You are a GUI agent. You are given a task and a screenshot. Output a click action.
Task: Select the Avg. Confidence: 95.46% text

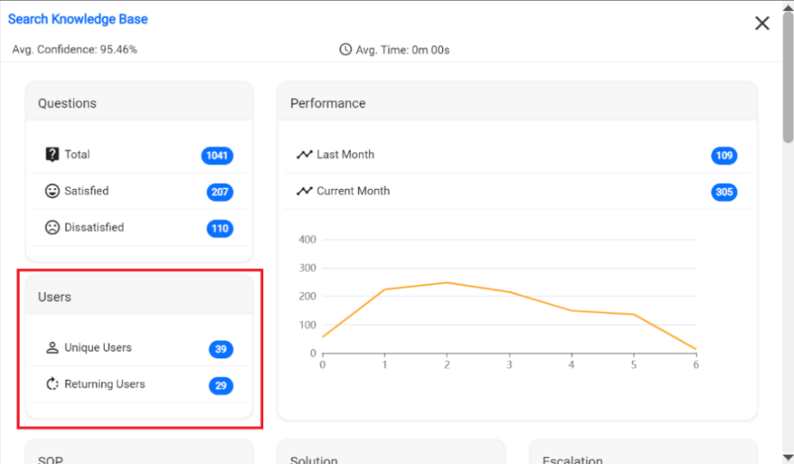pyautogui.click(x=75, y=50)
